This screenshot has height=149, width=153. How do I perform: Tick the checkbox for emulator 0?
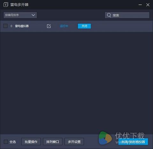(5, 26)
